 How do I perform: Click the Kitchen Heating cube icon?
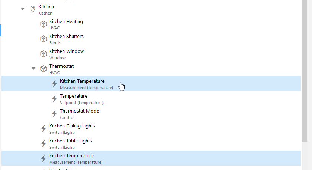point(43,24)
